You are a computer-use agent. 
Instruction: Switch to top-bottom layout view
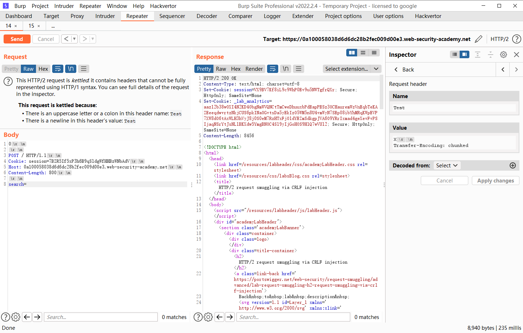(x=363, y=53)
